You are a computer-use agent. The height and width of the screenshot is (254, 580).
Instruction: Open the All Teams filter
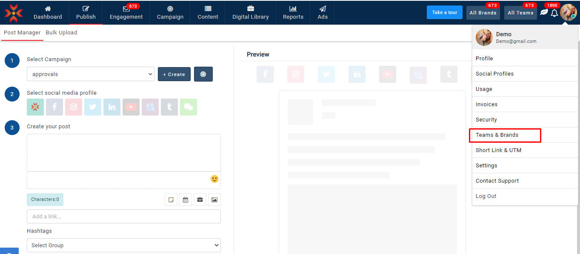pyautogui.click(x=520, y=13)
